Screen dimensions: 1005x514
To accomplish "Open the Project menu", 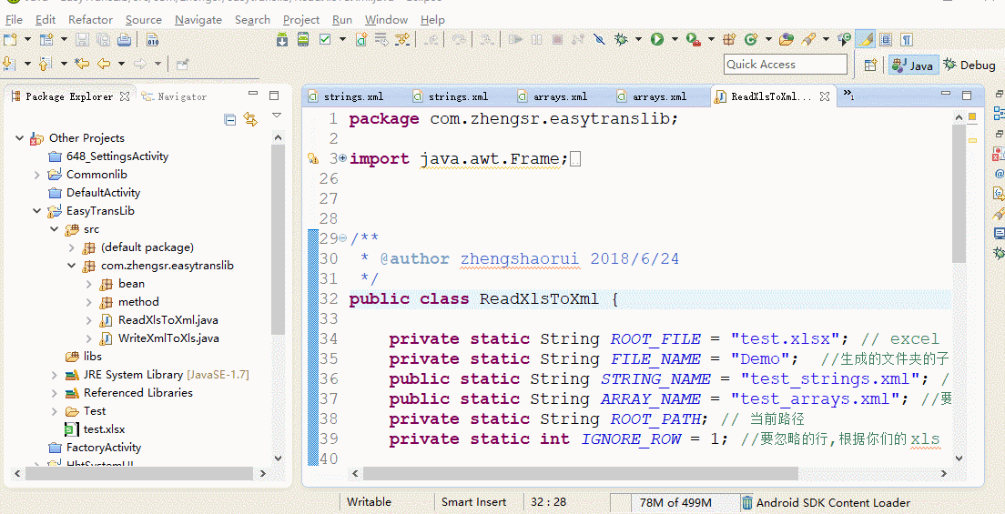I will 301,20.
